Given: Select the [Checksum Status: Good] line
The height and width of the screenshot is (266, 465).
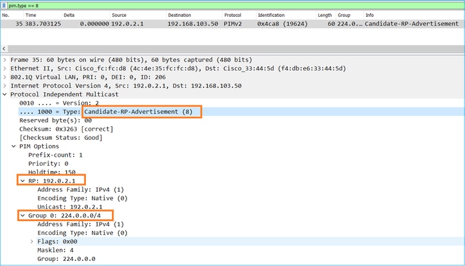Looking at the screenshot, I should (61, 137).
